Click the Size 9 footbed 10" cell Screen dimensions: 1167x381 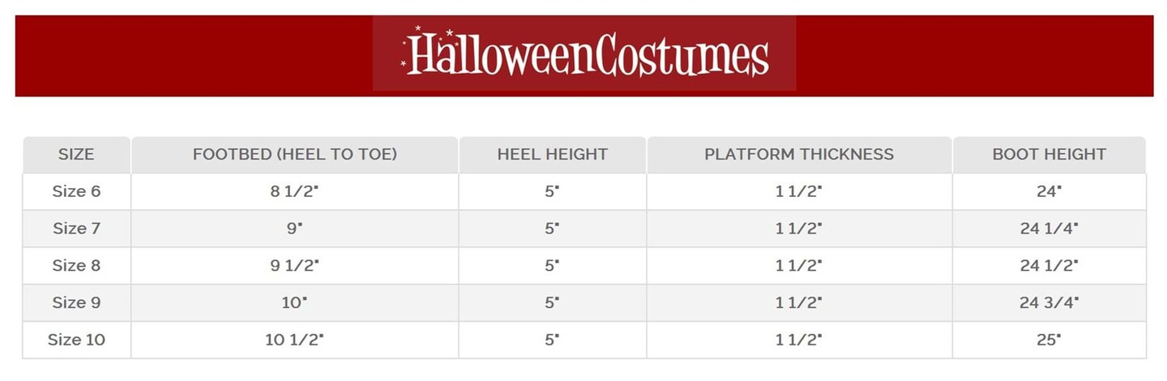(295, 302)
